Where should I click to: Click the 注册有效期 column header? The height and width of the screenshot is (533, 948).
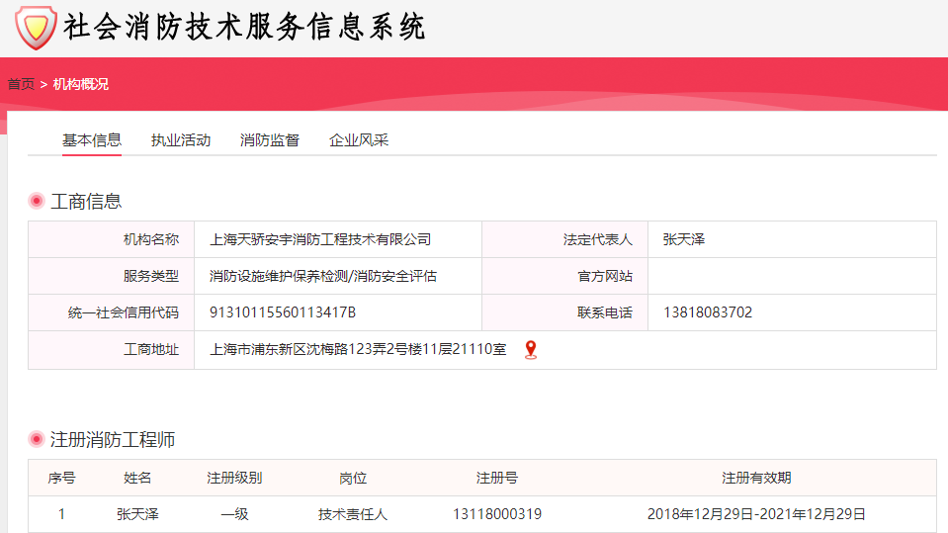tap(756, 478)
